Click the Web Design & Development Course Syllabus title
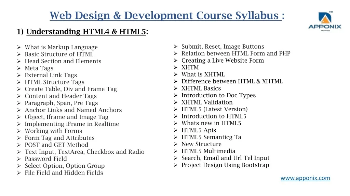 (x=165, y=16)
